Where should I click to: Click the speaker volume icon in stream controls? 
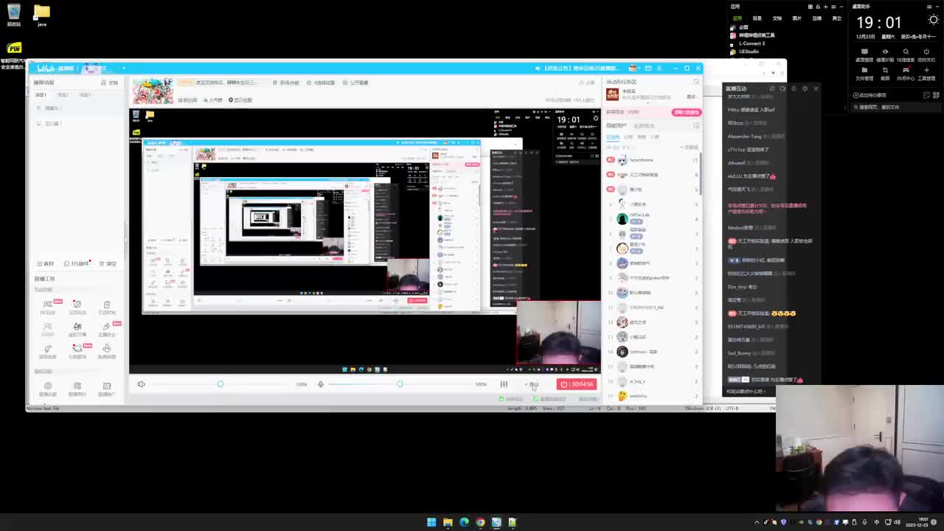[142, 384]
